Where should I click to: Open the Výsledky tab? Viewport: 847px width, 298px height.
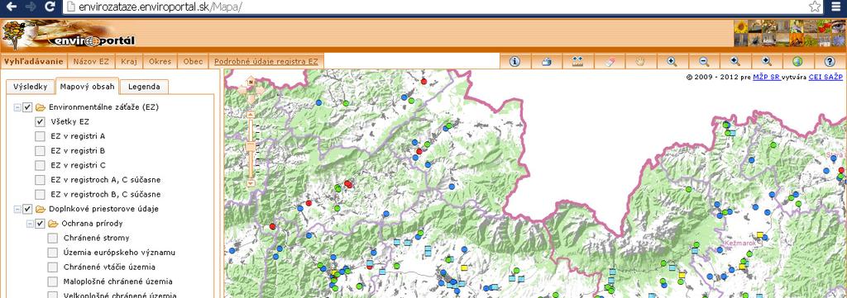[x=31, y=87]
